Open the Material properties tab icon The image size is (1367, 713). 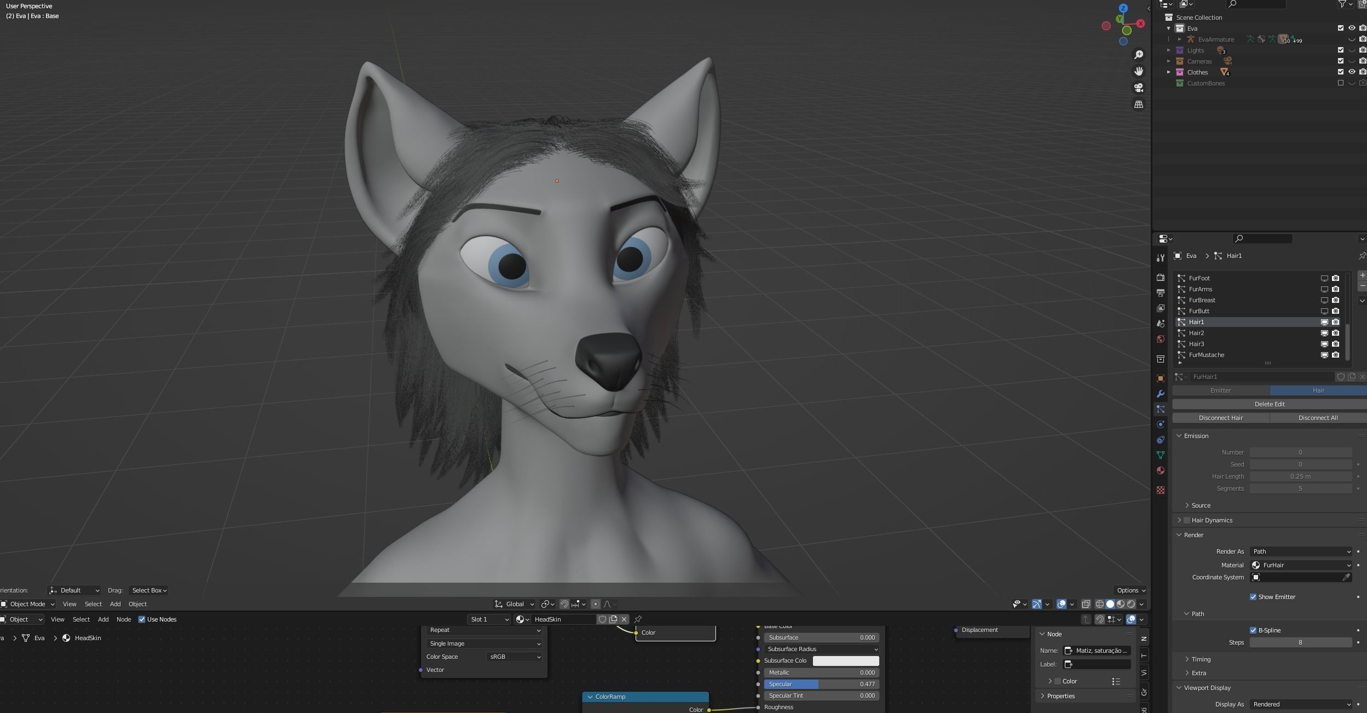click(x=1160, y=470)
